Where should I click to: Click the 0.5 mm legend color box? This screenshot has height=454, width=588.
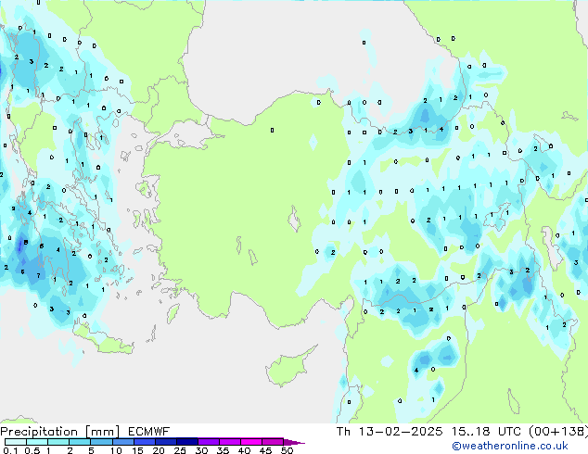pyautogui.click(x=37, y=442)
